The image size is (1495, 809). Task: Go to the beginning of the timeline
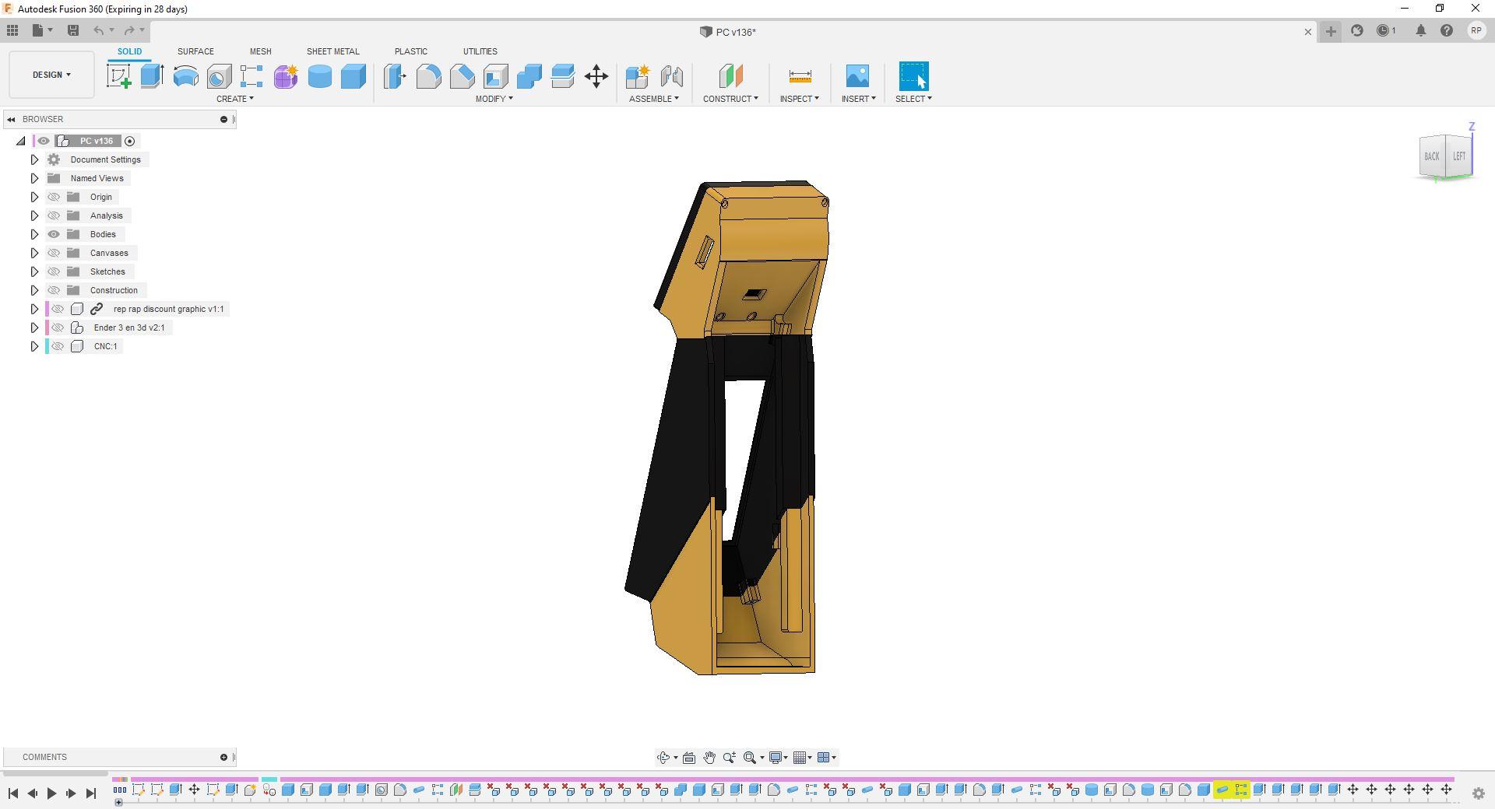(x=13, y=793)
